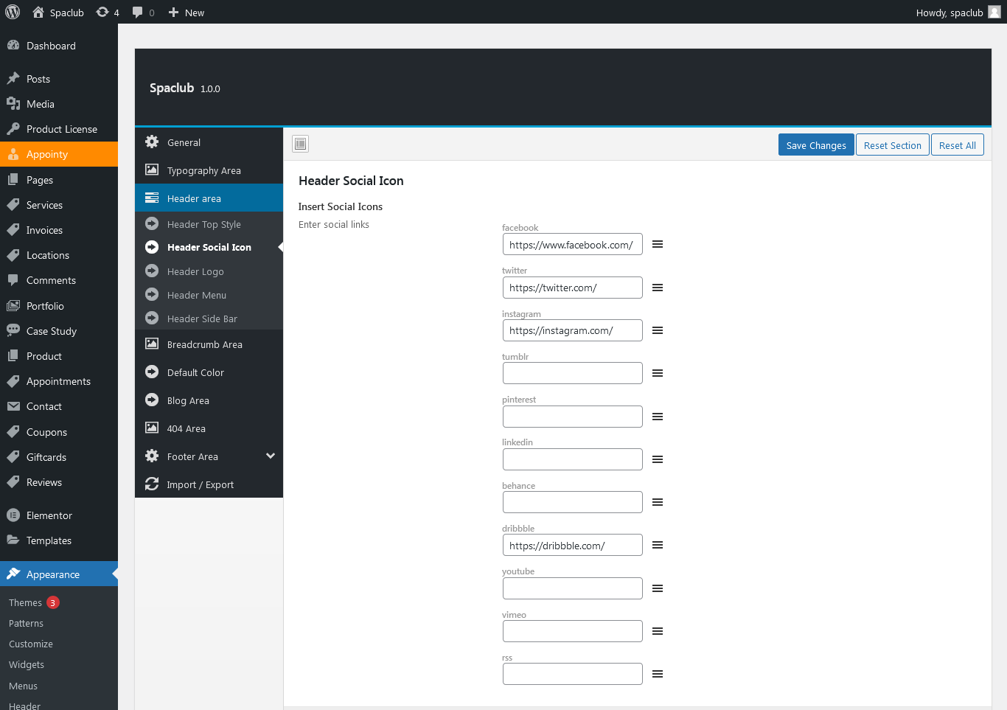
Task: Open Coupons in the sidebar
Action: click(x=59, y=432)
